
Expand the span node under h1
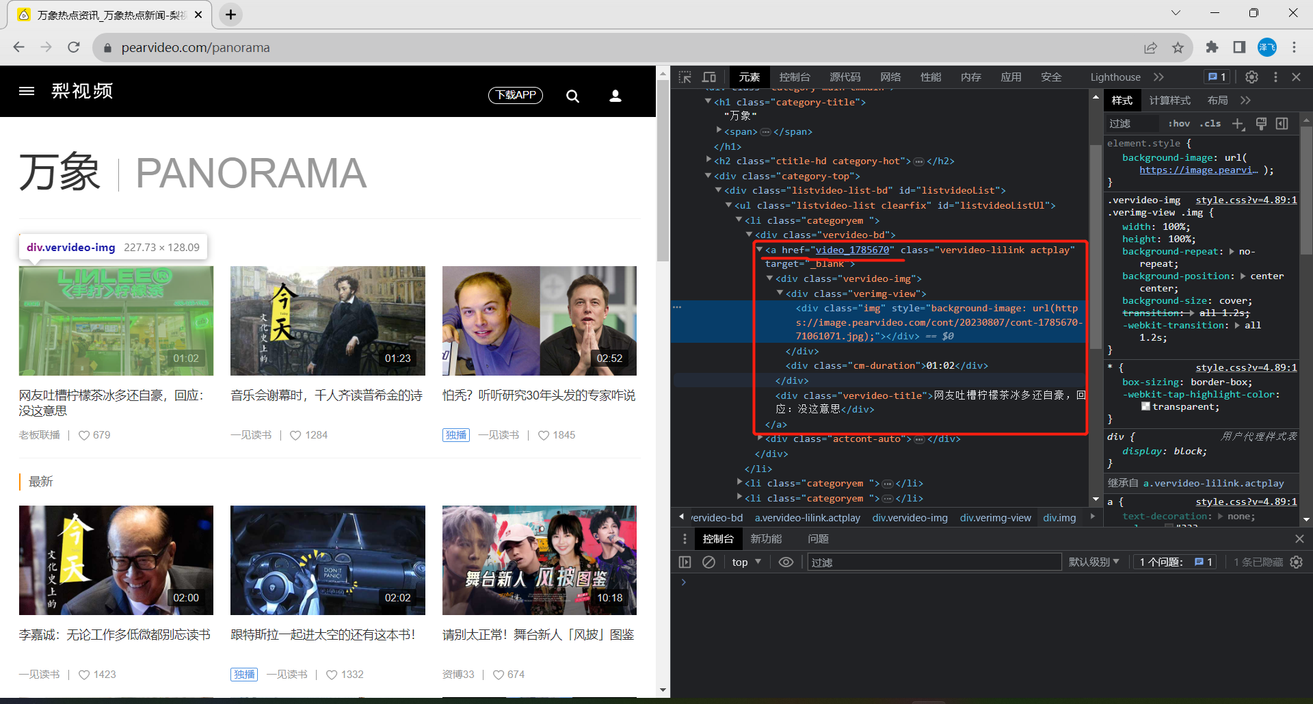tap(719, 131)
